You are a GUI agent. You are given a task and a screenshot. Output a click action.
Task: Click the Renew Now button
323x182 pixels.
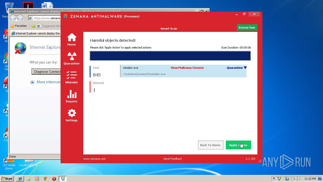[247, 28]
